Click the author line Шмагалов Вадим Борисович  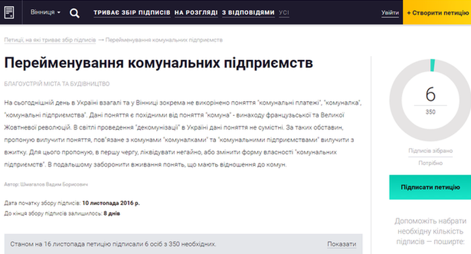[x=46, y=184]
